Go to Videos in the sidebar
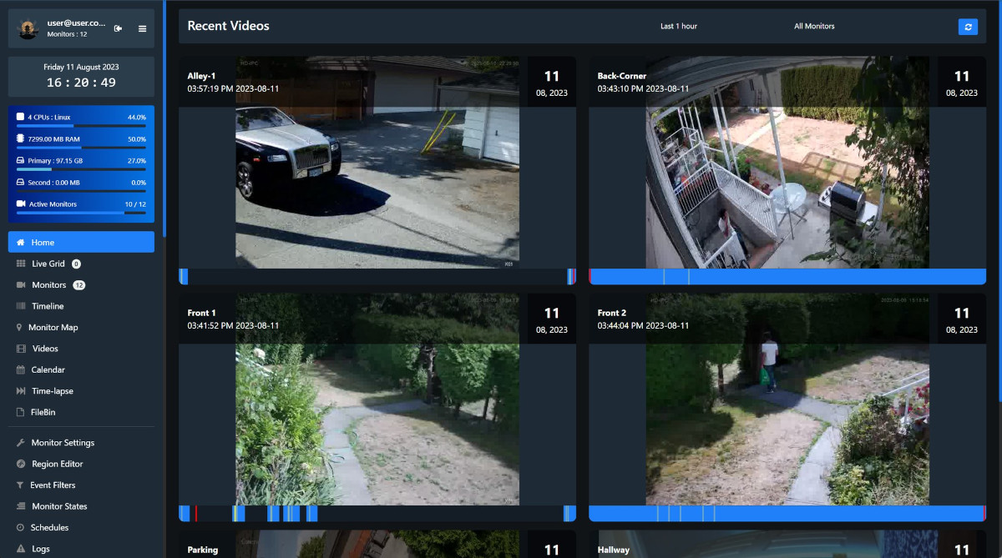 point(45,349)
